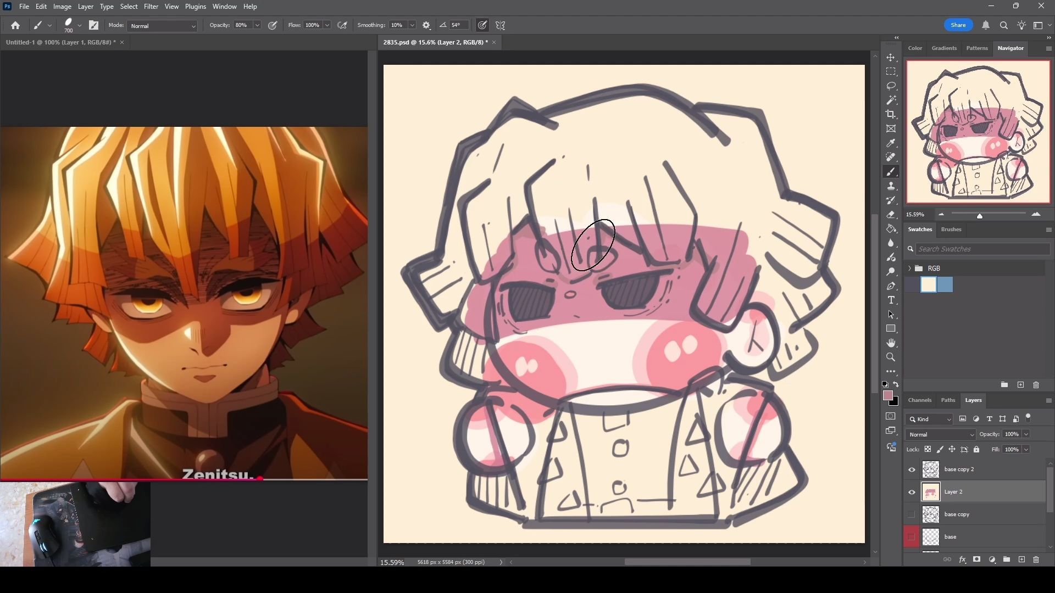This screenshot has width=1055, height=593.
Task: Select the Clone Stamp tool
Action: 891,186
